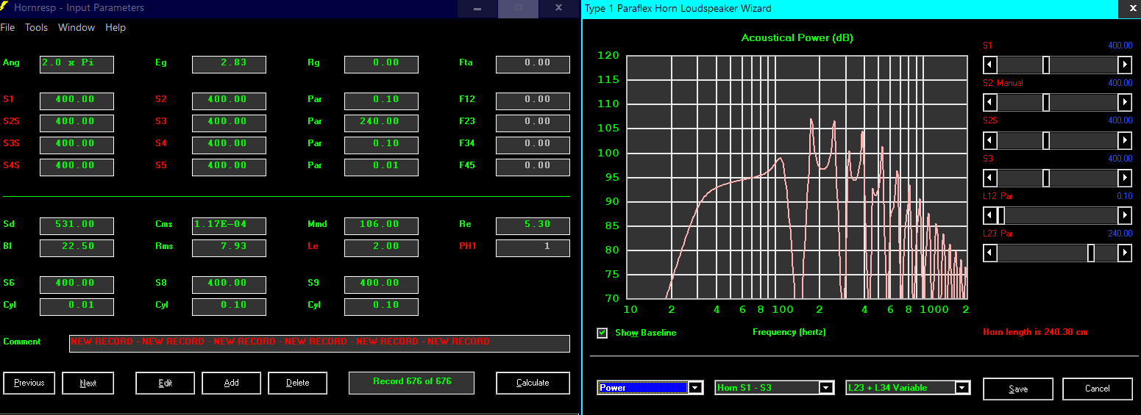Click the Horn length is 240.30 cm text
This screenshot has height=415, width=1141.
1035,332
